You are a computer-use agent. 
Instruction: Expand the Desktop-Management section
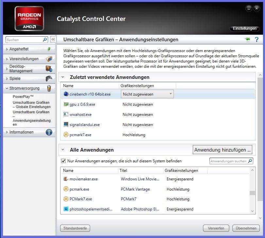(7, 69)
